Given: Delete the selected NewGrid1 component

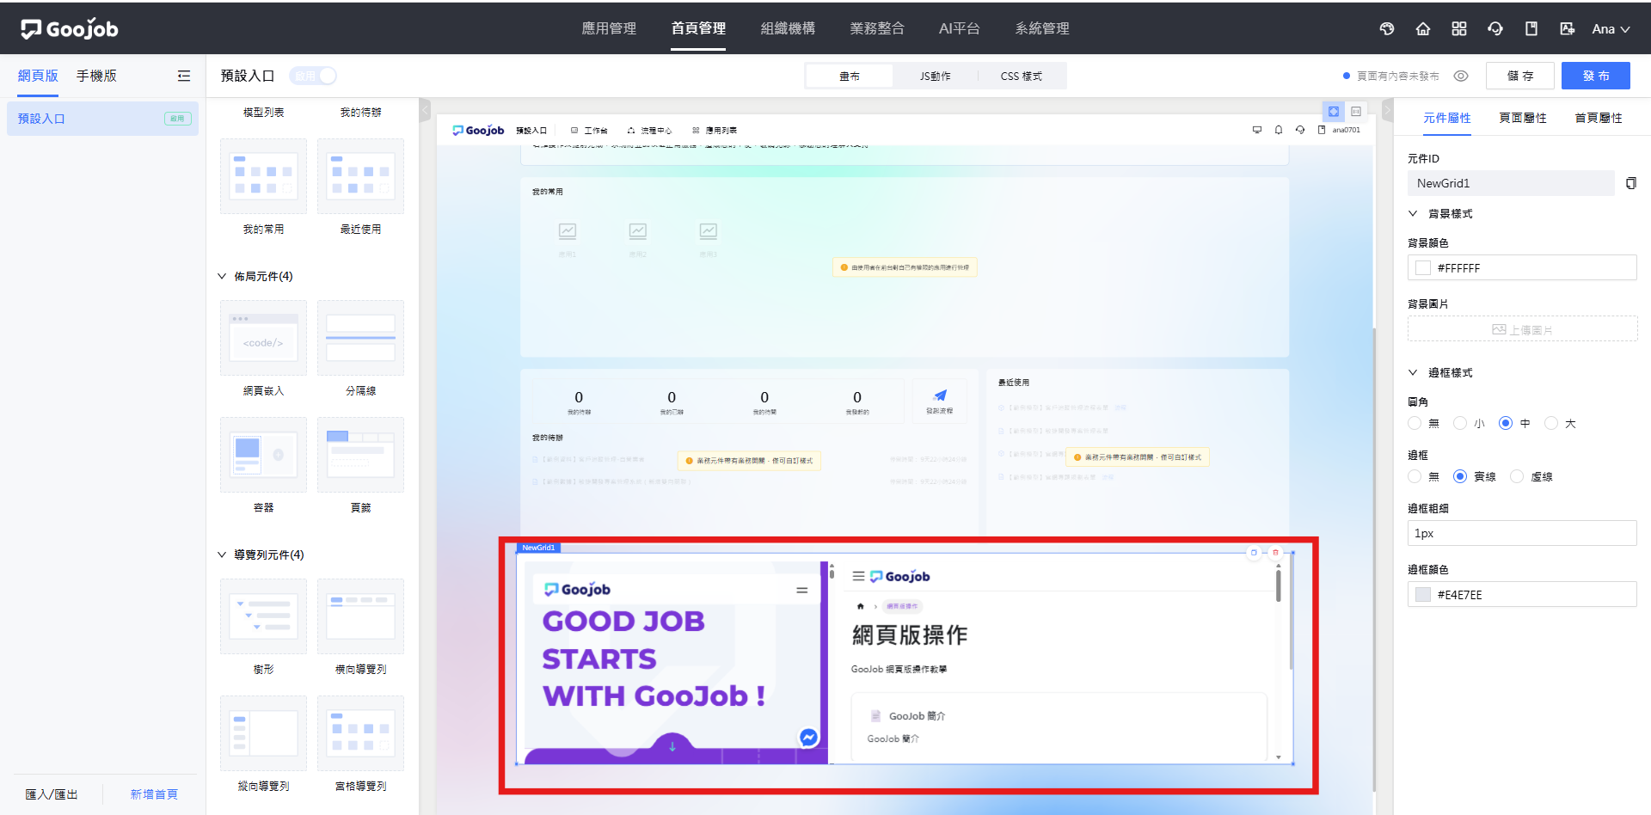Looking at the screenshot, I should click(x=1276, y=553).
